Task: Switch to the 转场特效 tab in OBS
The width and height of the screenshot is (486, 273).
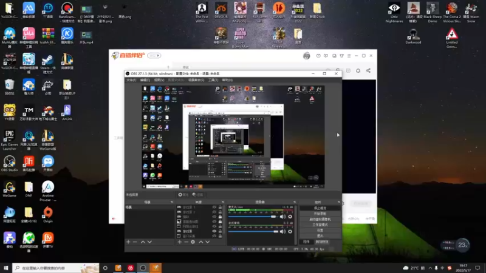Action: pyautogui.click(x=322, y=241)
